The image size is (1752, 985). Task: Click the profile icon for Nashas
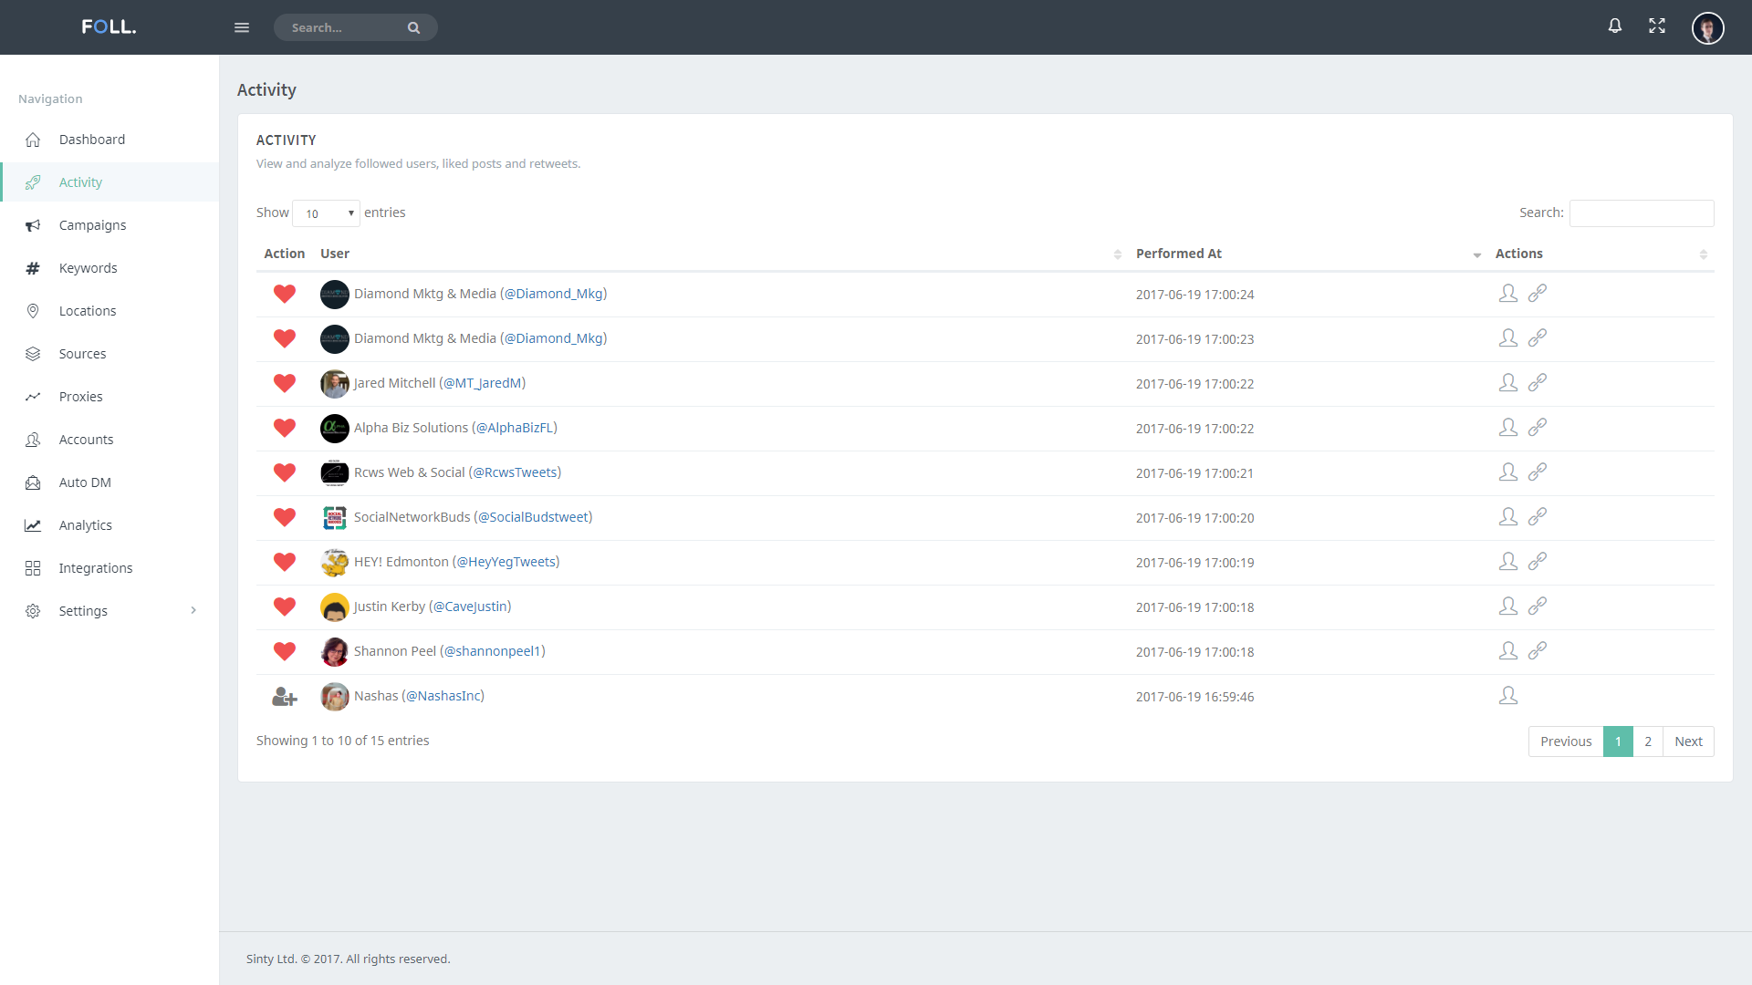tap(1508, 695)
